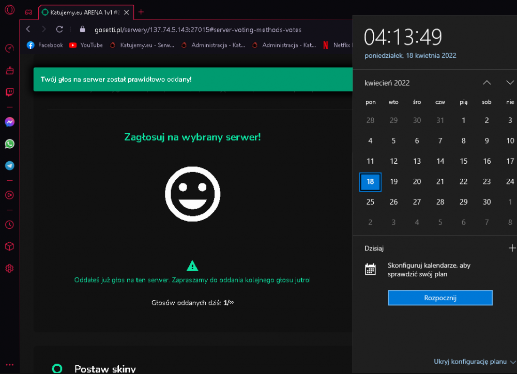517x374 pixels.
Task: Select today, April 18 in calendar
Action: coord(370,181)
